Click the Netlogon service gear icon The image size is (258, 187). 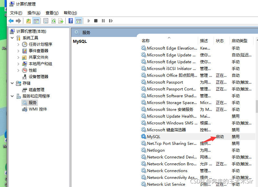point(144,150)
